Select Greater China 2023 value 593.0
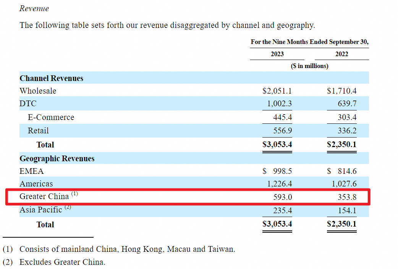This screenshot has width=398, height=269. pyautogui.click(x=284, y=197)
